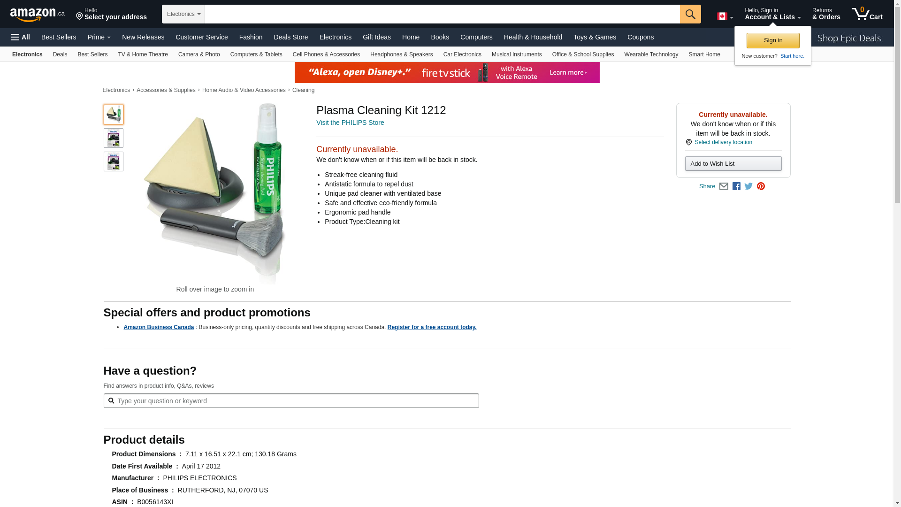Expand the Electronics search category dropdown

tap(183, 14)
